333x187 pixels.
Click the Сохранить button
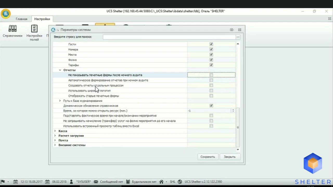tap(208, 157)
